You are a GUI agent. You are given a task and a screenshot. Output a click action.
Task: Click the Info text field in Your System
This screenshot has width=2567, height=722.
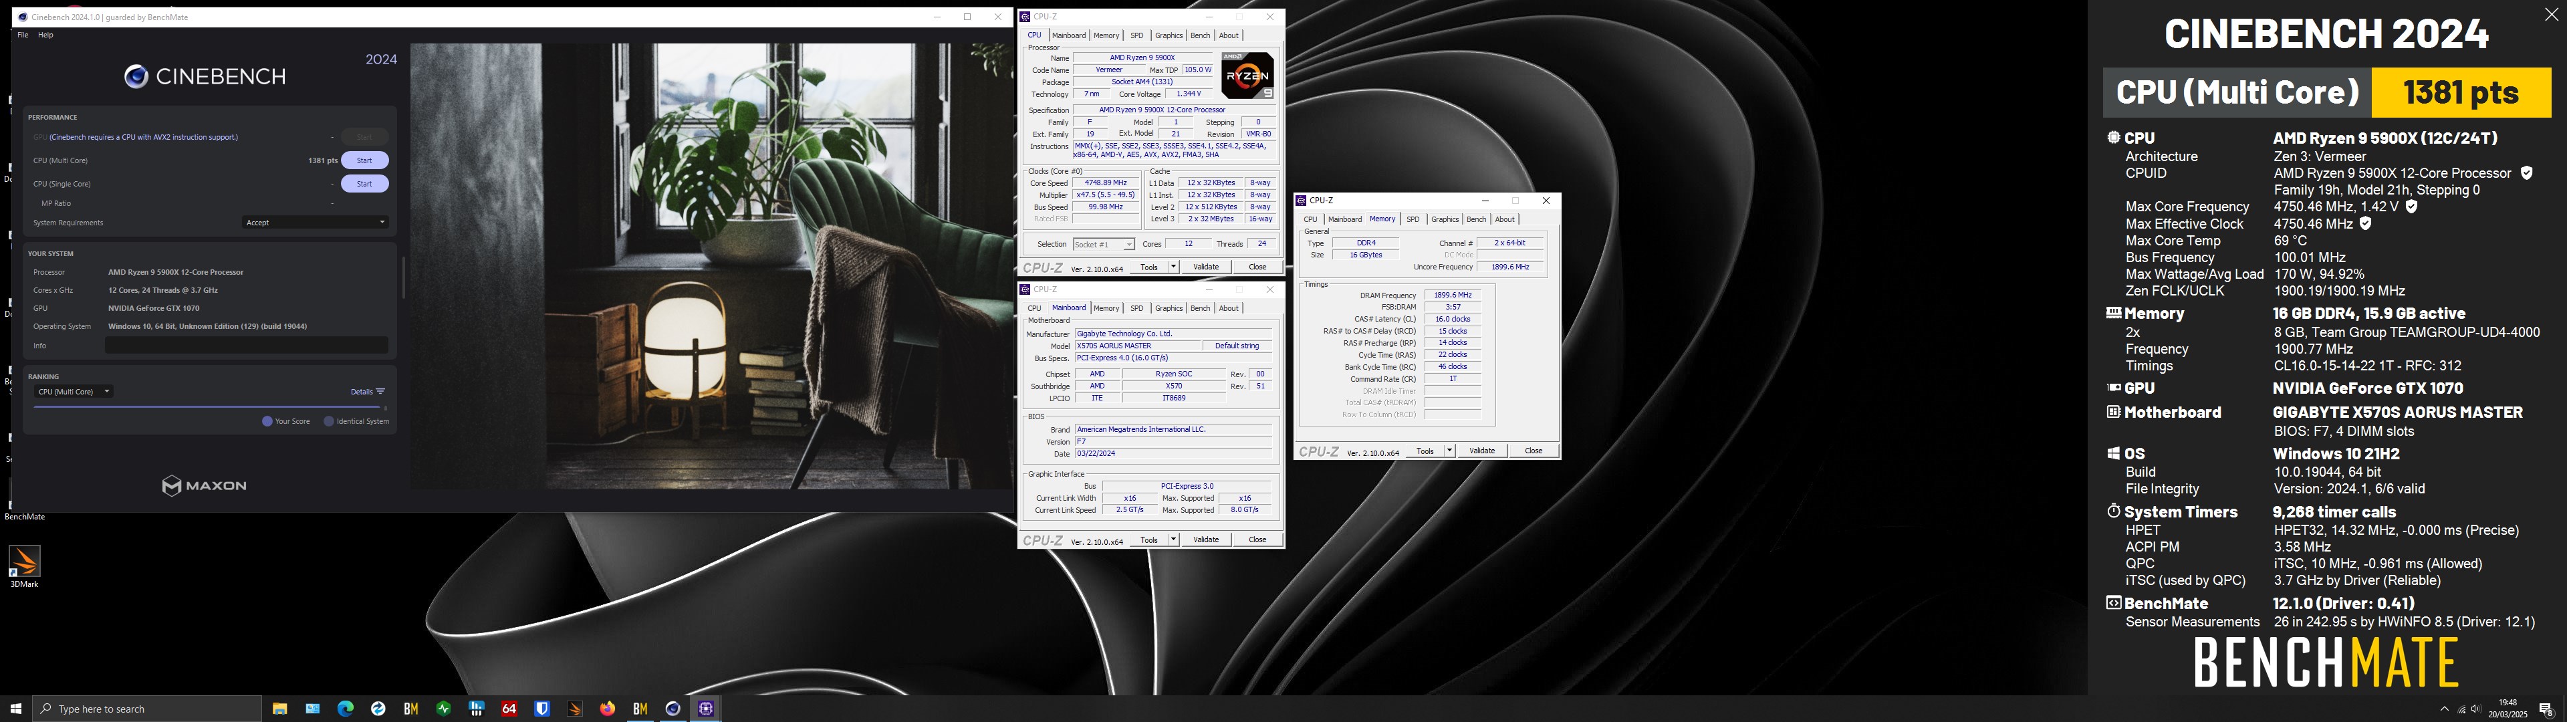pyautogui.click(x=247, y=345)
